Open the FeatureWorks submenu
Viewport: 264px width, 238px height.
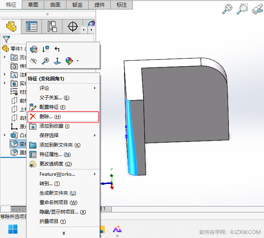pos(63,174)
